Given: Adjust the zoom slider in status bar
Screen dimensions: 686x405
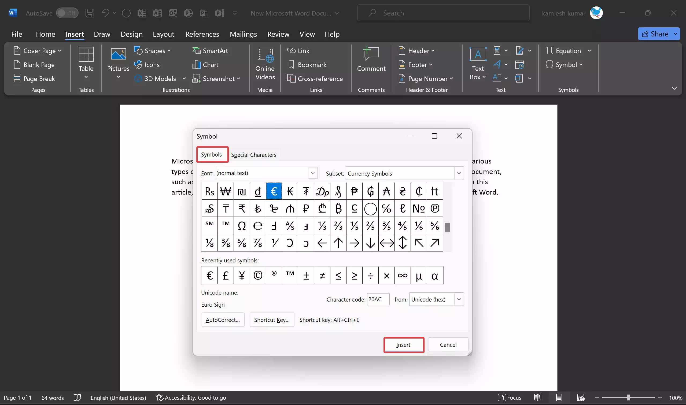Looking at the screenshot, I should click(628, 398).
